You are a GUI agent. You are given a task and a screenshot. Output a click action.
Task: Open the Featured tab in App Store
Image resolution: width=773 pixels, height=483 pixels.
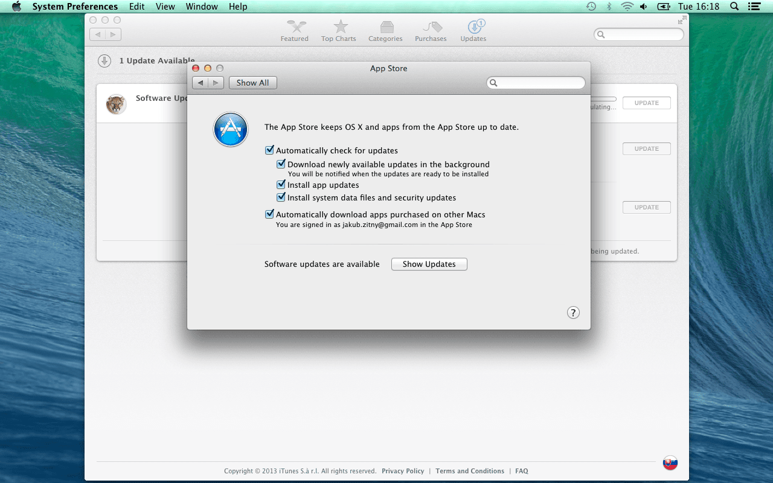(x=295, y=31)
